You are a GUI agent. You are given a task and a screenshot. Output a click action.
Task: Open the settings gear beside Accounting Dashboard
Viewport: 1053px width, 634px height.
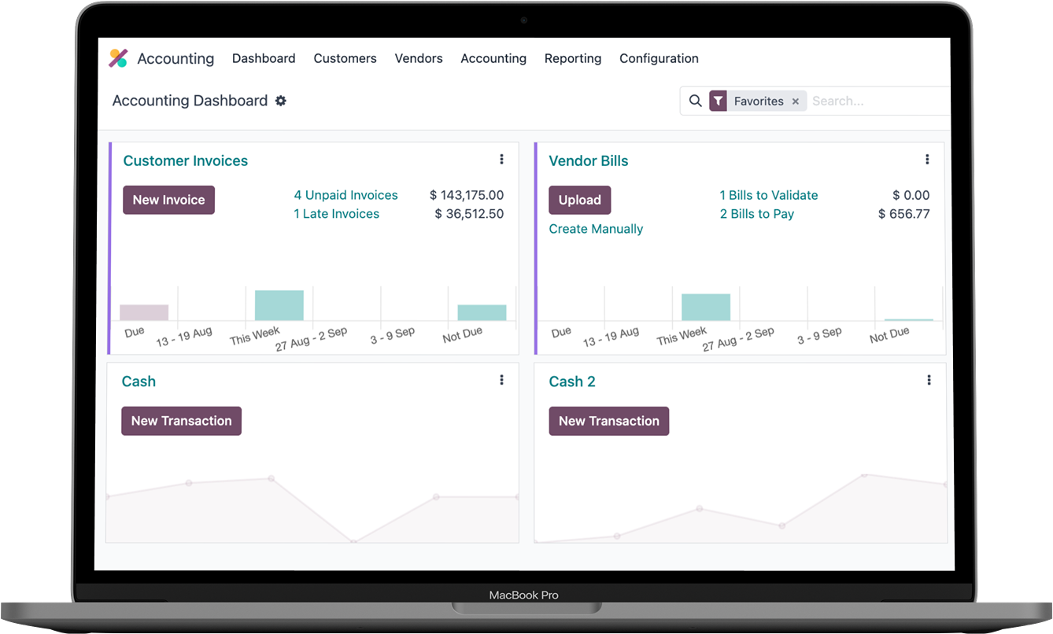coord(281,101)
